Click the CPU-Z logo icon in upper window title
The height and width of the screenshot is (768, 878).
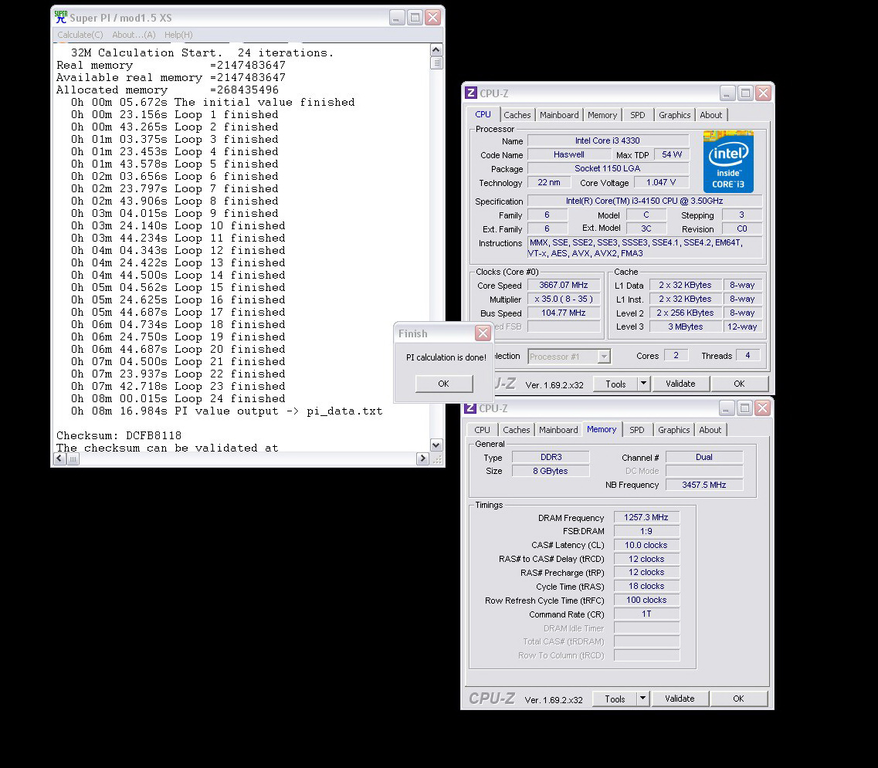(x=471, y=93)
